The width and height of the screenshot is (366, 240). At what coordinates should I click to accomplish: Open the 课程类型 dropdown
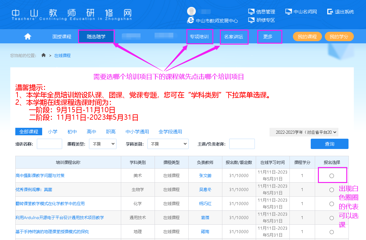click(103, 144)
